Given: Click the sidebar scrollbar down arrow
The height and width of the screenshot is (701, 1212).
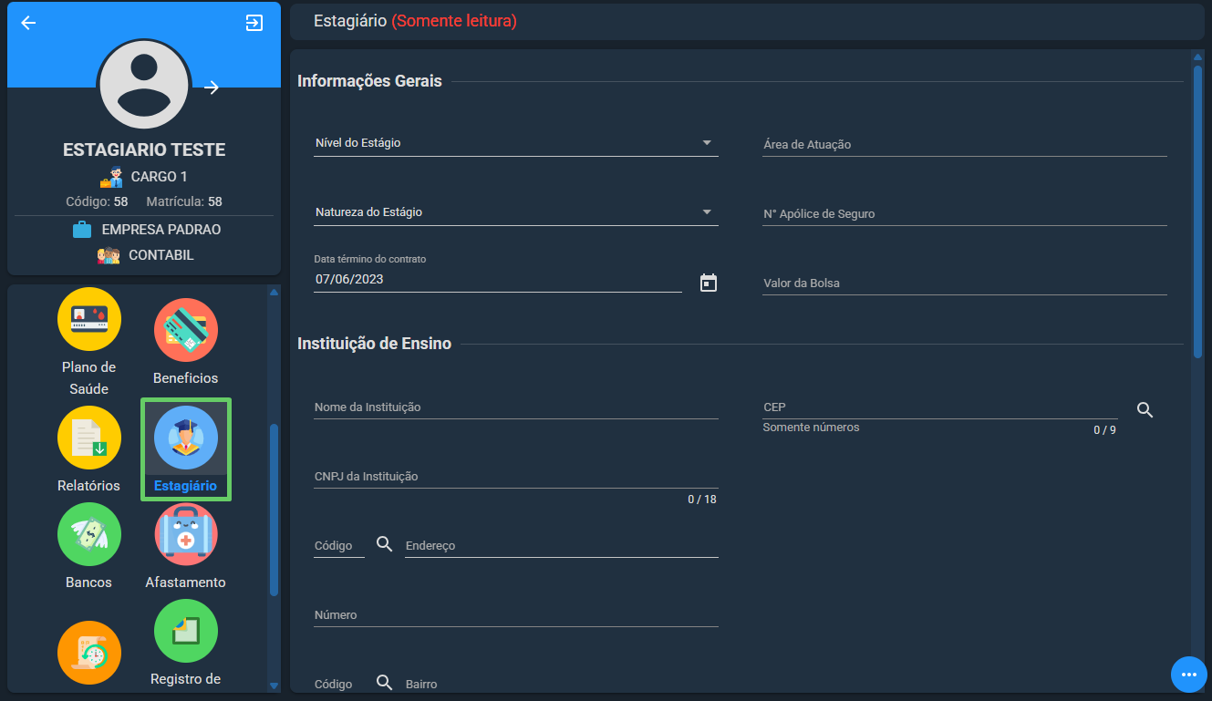Looking at the screenshot, I should click(274, 686).
